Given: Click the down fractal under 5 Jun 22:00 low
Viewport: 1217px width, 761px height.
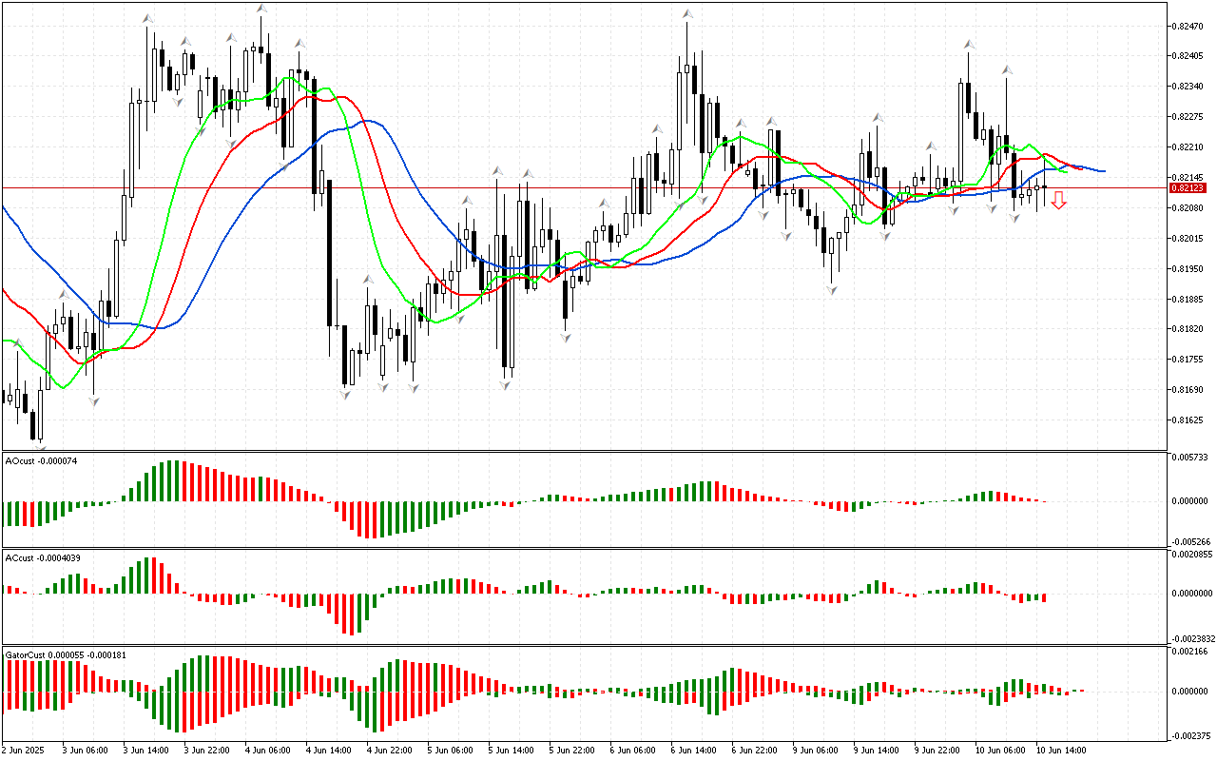Looking at the screenshot, I should point(567,337).
